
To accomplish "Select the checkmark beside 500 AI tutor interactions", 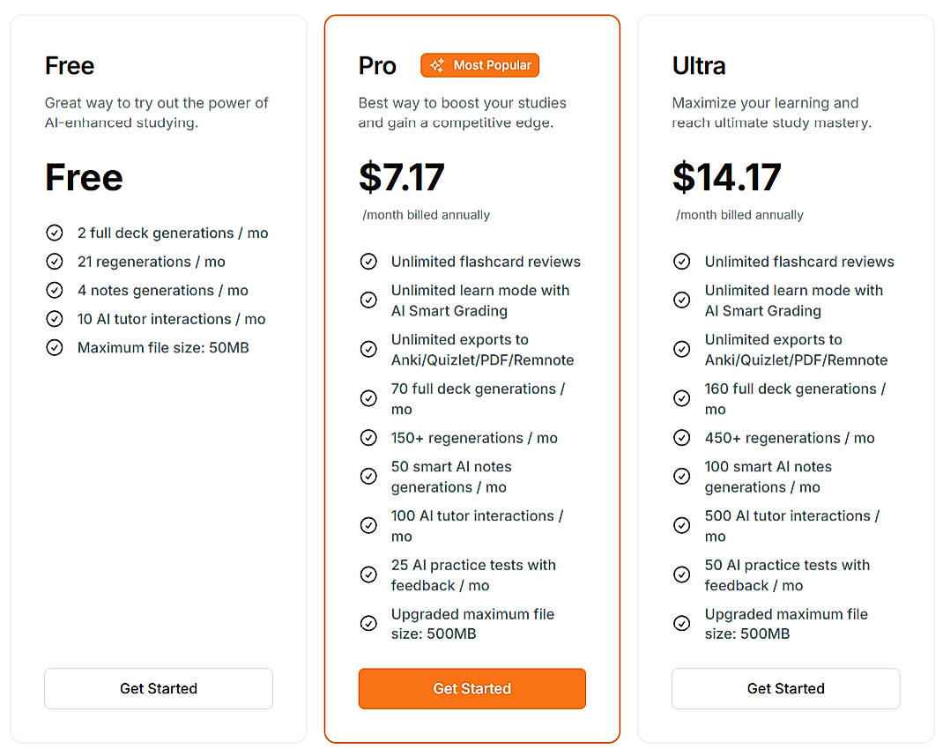I will point(681,525).
